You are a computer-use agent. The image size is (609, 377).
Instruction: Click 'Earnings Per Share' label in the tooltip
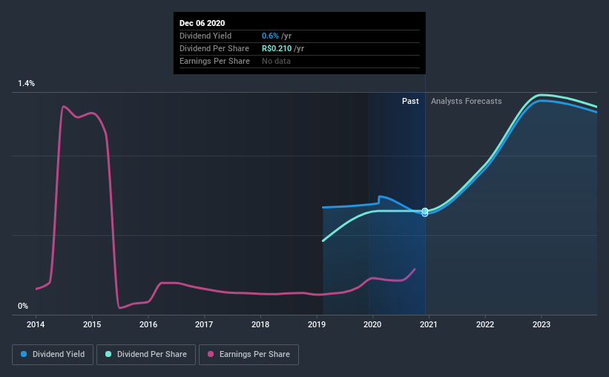point(214,61)
